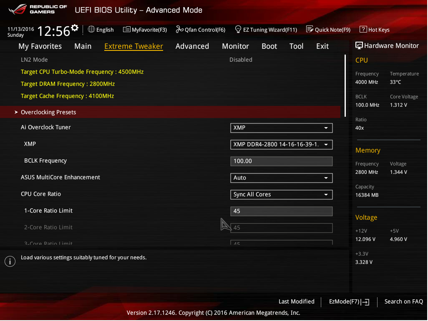This screenshot has width=428, height=321.
Task: Click BCLK Frequency label
Action: pyautogui.click(x=45, y=160)
